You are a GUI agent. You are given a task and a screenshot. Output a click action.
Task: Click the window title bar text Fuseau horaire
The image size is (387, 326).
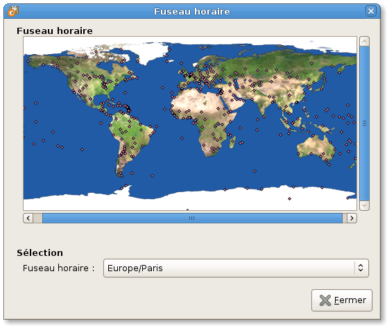pyautogui.click(x=192, y=11)
